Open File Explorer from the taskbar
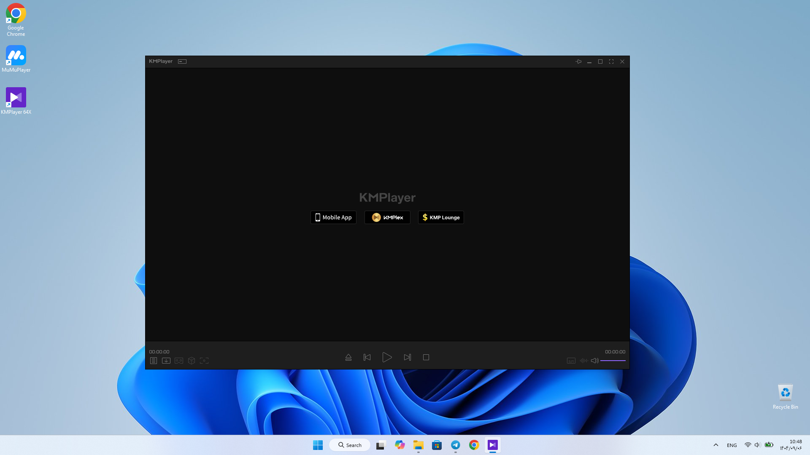The image size is (810, 455). tap(418, 445)
